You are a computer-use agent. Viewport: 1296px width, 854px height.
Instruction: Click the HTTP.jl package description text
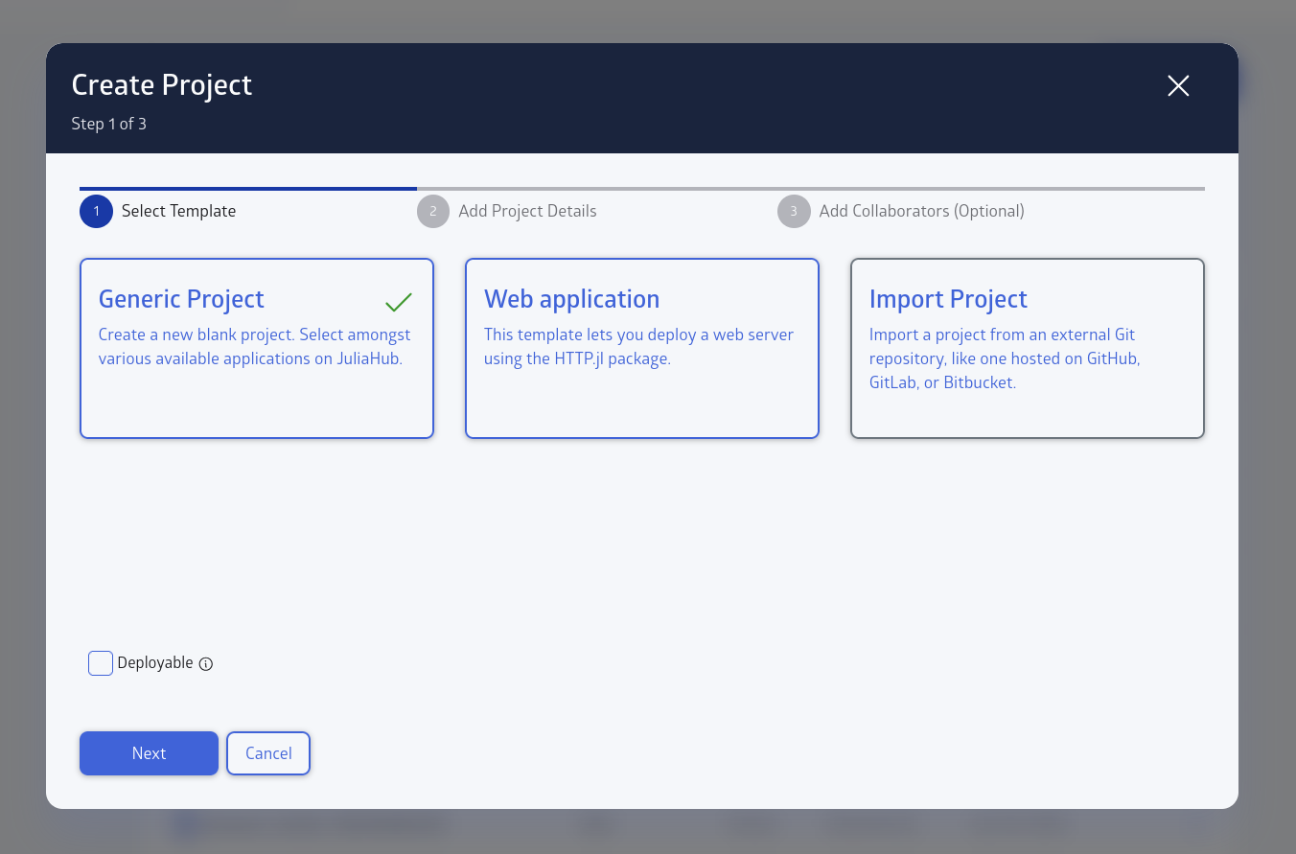click(x=639, y=347)
